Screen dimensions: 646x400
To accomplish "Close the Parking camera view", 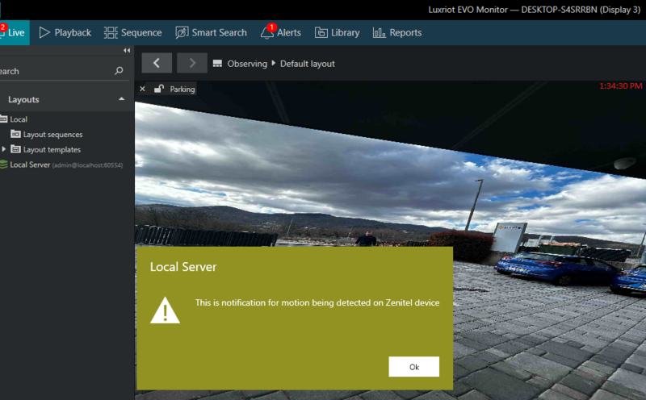I will pyautogui.click(x=142, y=89).
